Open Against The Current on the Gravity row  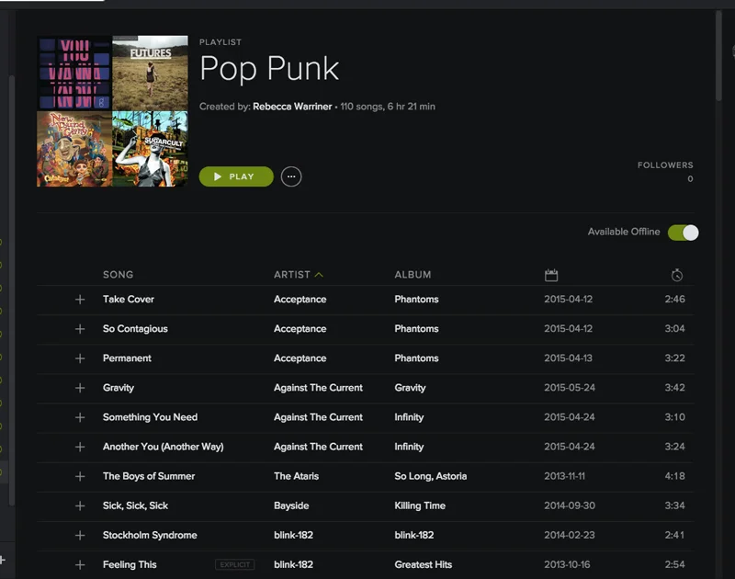coord(318,388)
